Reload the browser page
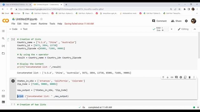Image resolution: width=200 pixels, height=112 pixels. pos(11,9)
